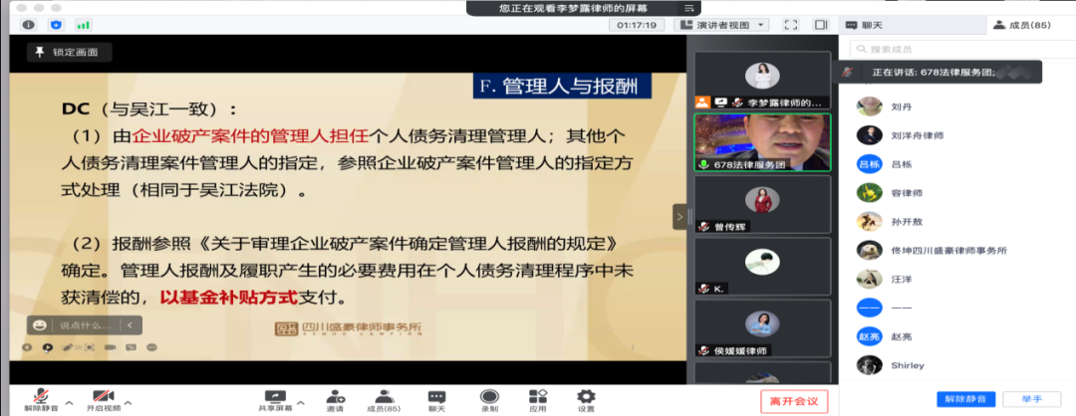Screen dimensions: 1076x416
Task: Click the 正在讲话 speaking indicator
Action: click(938, 72)
